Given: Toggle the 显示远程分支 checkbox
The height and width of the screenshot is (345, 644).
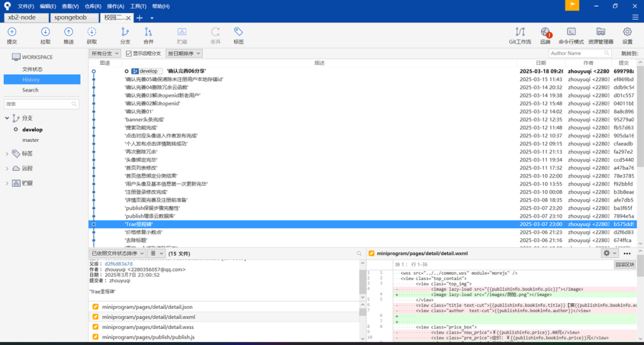Looking at the screenshot, I should click(x=129, y=54).
